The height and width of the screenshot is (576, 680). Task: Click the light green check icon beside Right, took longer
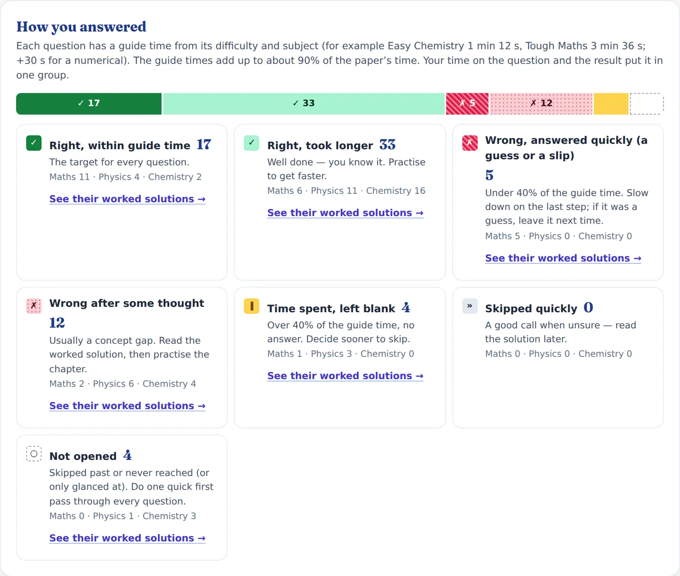[252, 143]
